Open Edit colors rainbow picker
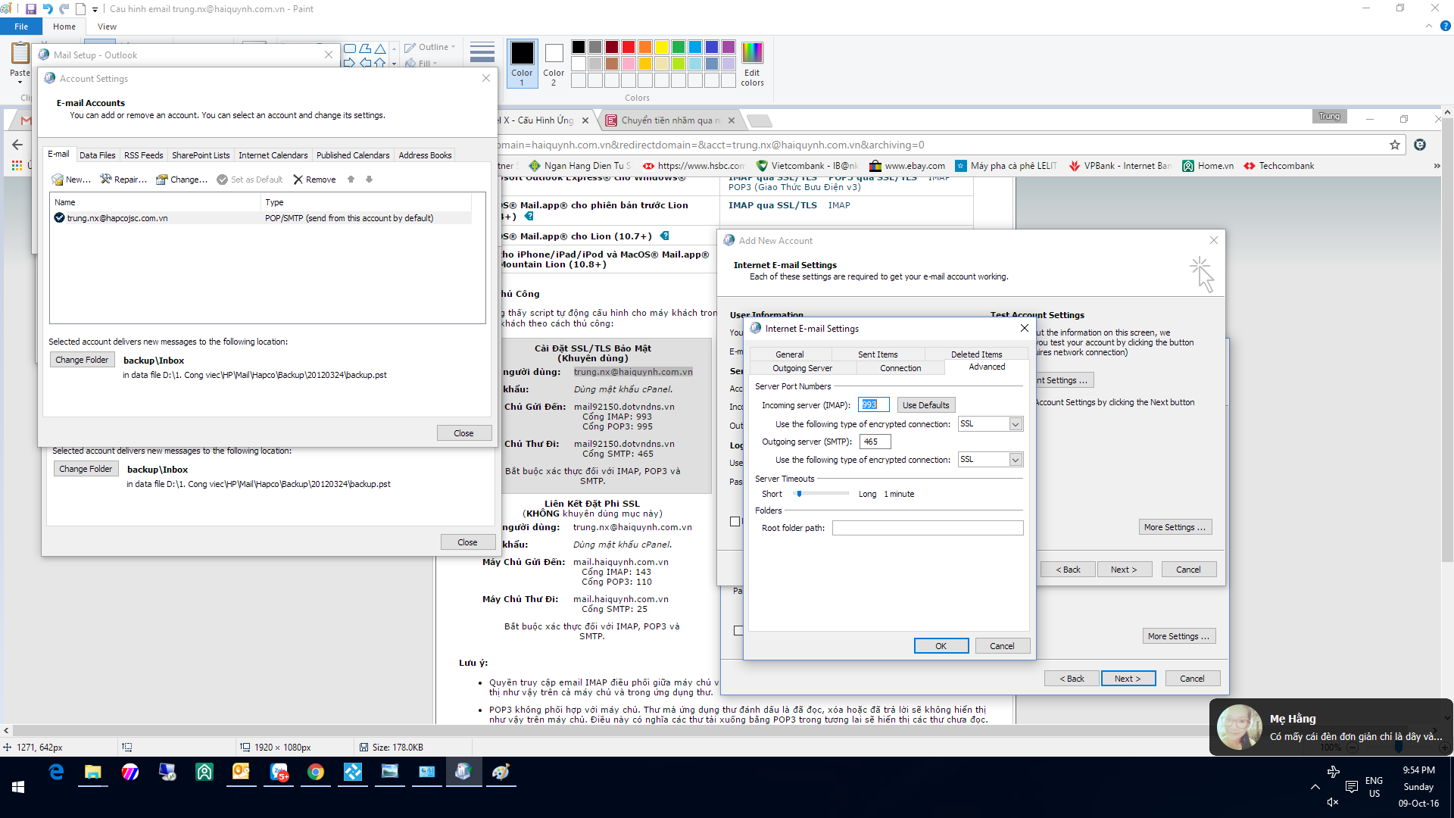Screen dimensions: 1454x818 click(752, 64)
